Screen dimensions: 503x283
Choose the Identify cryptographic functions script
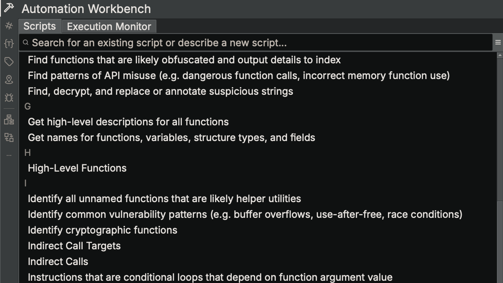(x=102, y=230)
